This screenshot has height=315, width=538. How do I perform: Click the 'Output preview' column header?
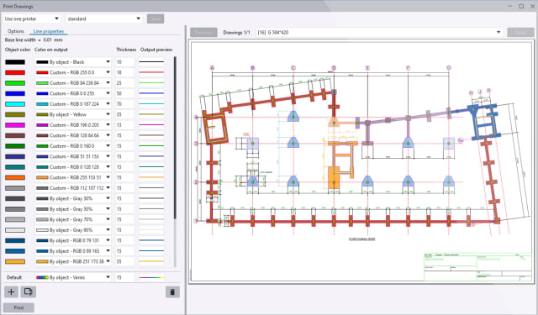(156, 50)
